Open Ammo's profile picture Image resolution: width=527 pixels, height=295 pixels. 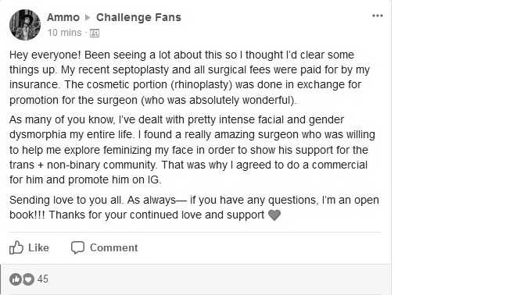coord(25,25)
